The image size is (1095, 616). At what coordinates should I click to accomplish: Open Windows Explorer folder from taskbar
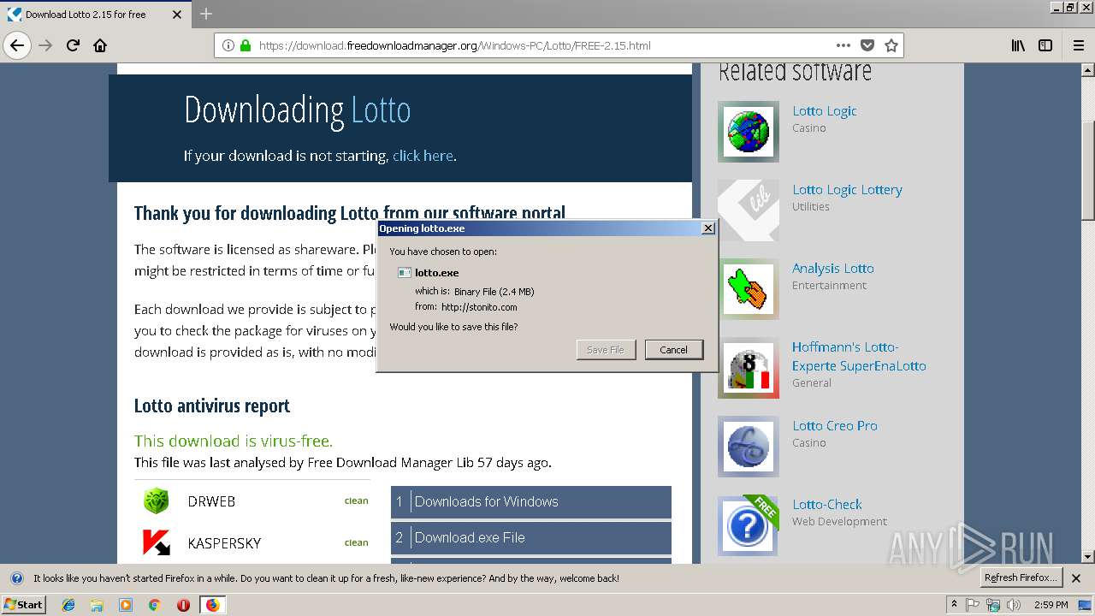pyautogui.click(x=97, y=605)
